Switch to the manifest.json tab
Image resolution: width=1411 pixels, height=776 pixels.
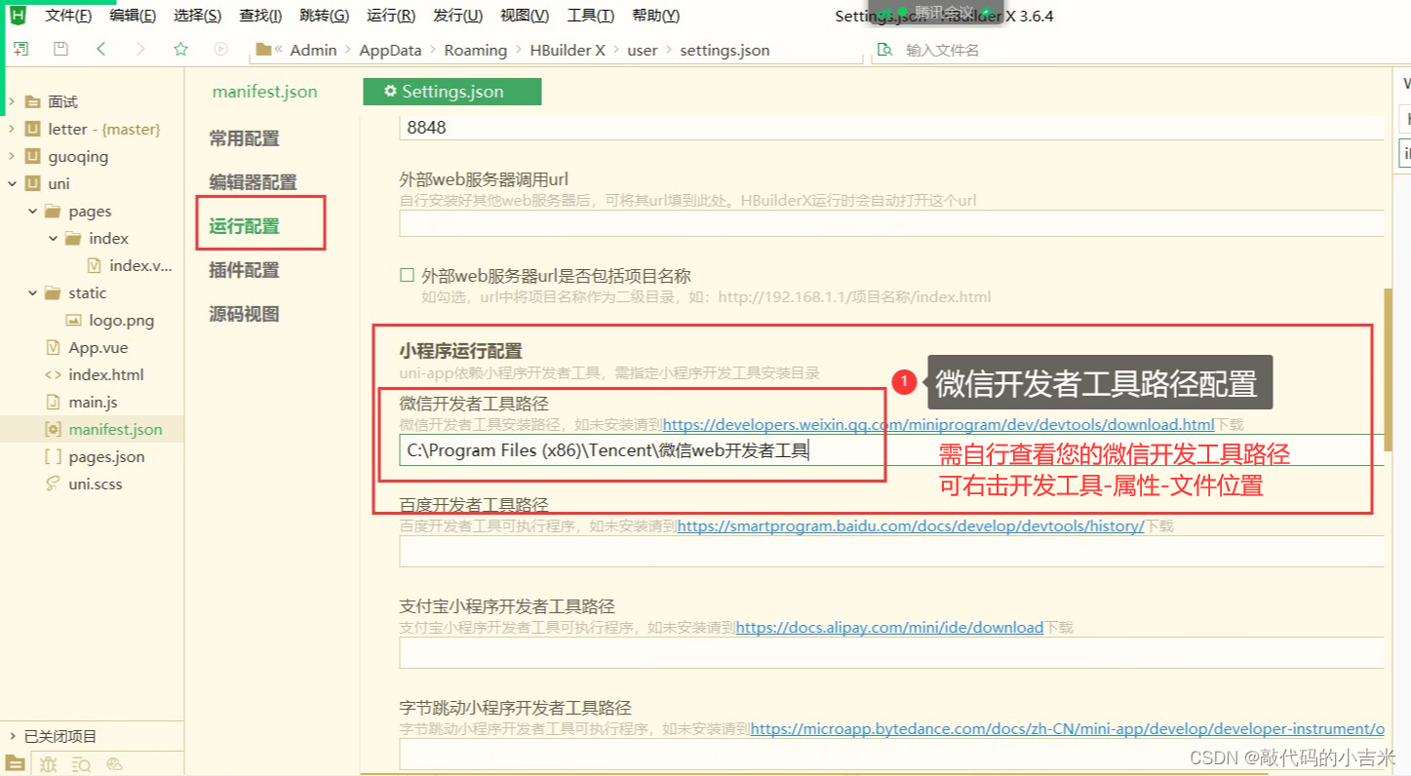point(265,92)
